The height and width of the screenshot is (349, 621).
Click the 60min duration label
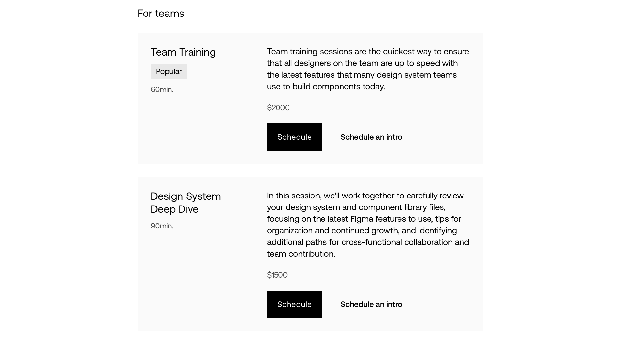[x=162, y=90]
